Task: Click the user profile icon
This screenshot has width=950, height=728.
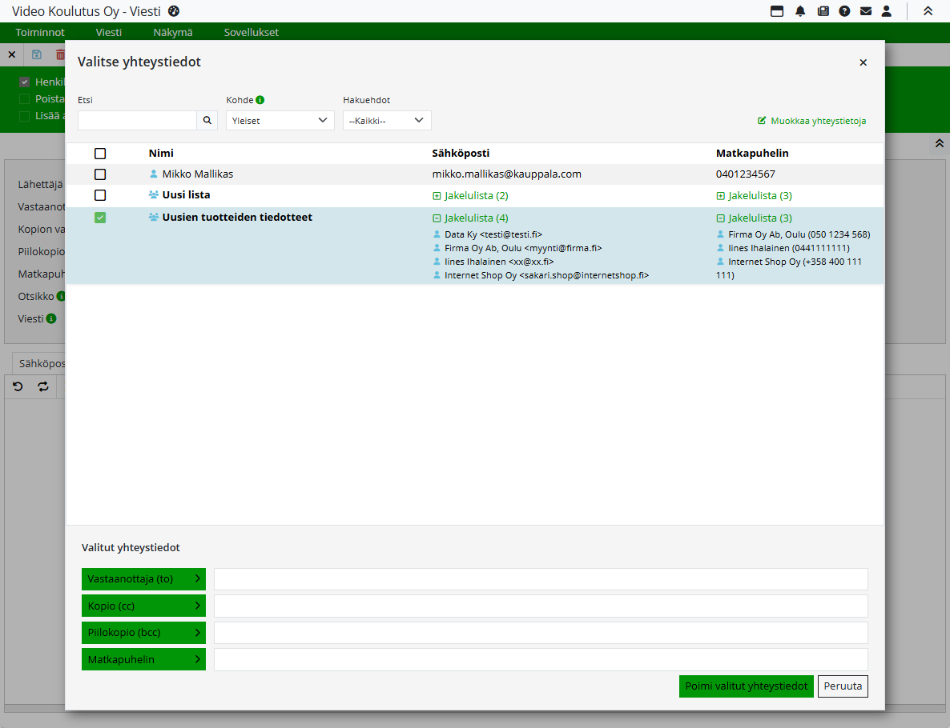Action: coord(887,11)
